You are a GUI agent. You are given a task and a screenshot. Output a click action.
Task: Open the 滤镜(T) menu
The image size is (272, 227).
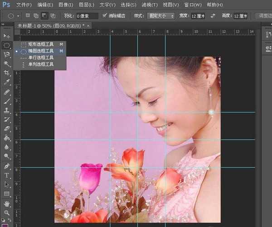pos(149,5)
